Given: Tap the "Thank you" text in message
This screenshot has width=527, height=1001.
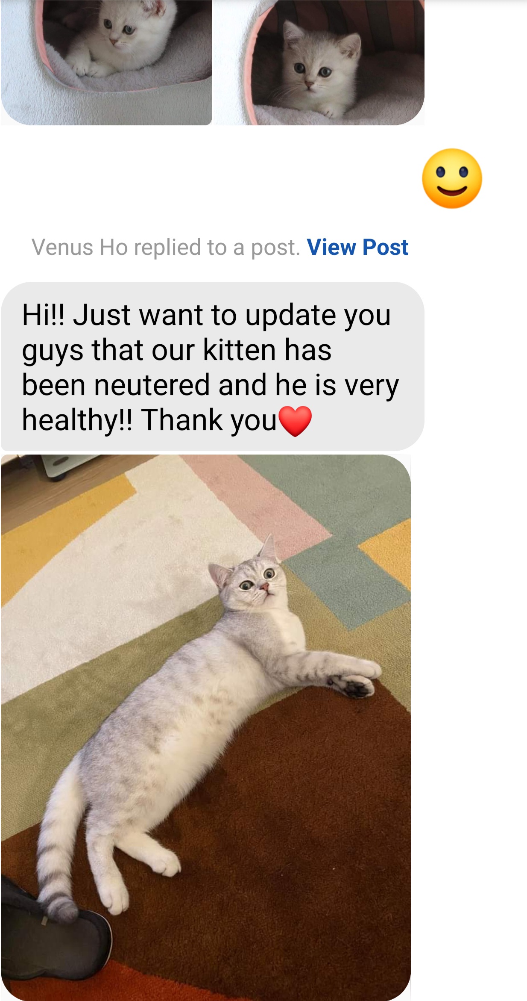Looking at the screenshot, I should coord(209,420).
